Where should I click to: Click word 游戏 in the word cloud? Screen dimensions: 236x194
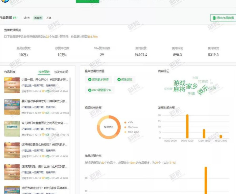click(179, 83)
